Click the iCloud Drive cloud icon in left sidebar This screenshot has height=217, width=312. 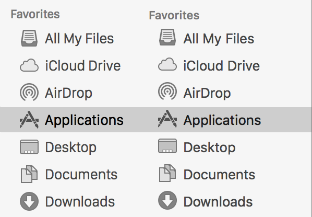coord(29,65)
